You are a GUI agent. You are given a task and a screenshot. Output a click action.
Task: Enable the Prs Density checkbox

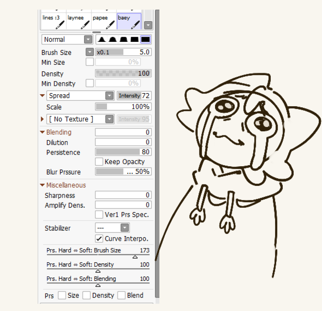[87, 295]
